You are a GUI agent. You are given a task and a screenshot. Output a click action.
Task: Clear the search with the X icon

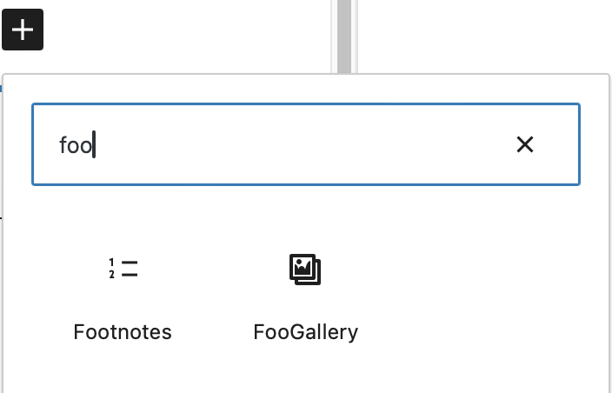(x=524, y=144)
